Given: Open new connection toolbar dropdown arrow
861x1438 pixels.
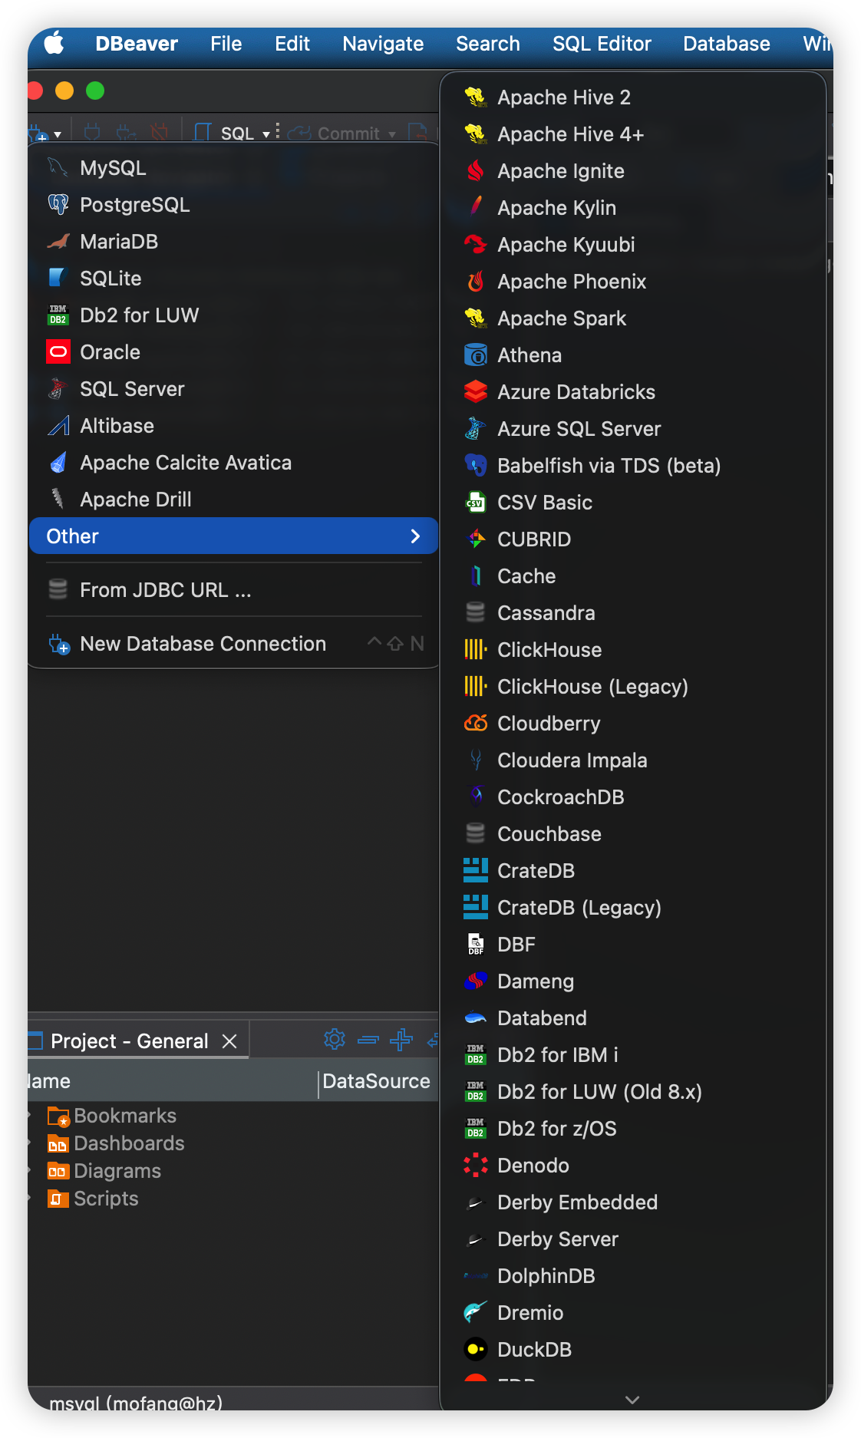Looking at the screenshot, I should [x=58, y=135].
